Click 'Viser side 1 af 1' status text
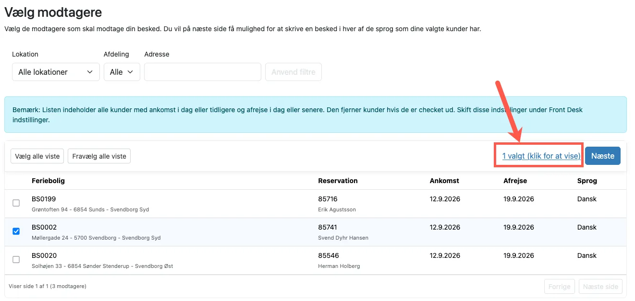 pyautogui.click(x=48, y=286)
